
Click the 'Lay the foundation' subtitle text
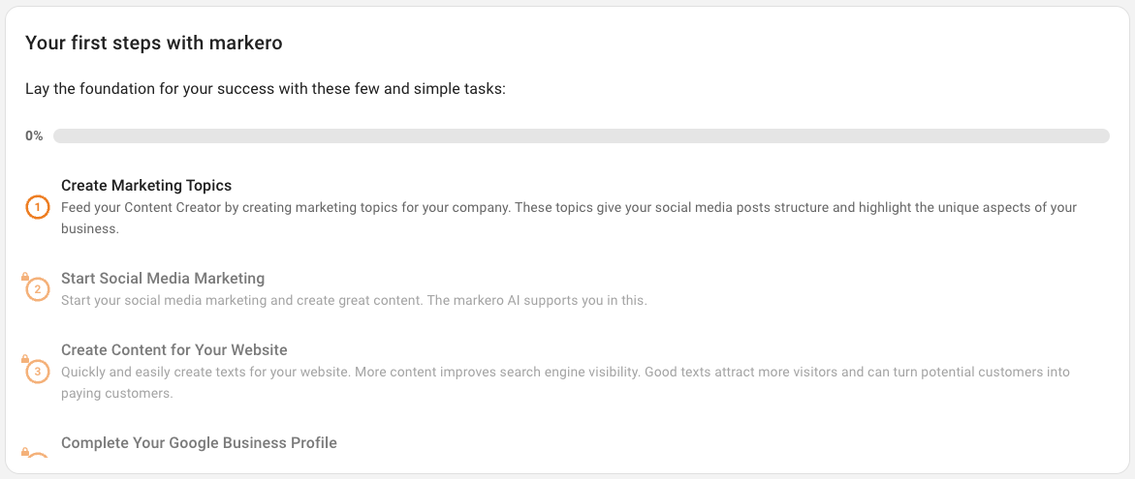(x=265, y=90)
